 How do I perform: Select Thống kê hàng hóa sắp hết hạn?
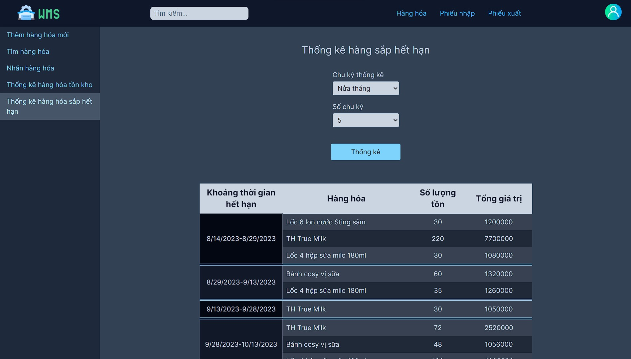(50, 106)
